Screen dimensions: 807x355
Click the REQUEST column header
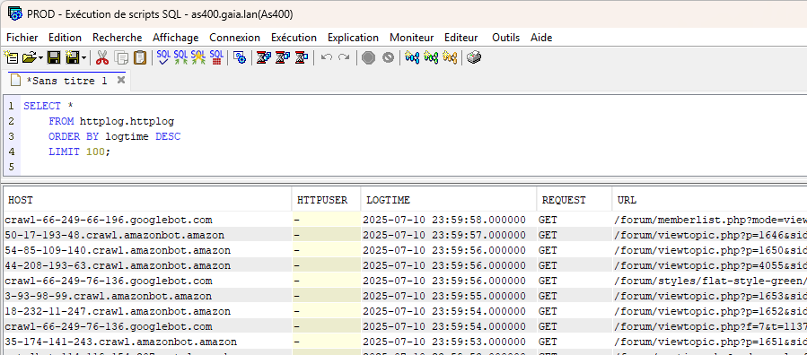pyautogui.click(x=574, y=201)
